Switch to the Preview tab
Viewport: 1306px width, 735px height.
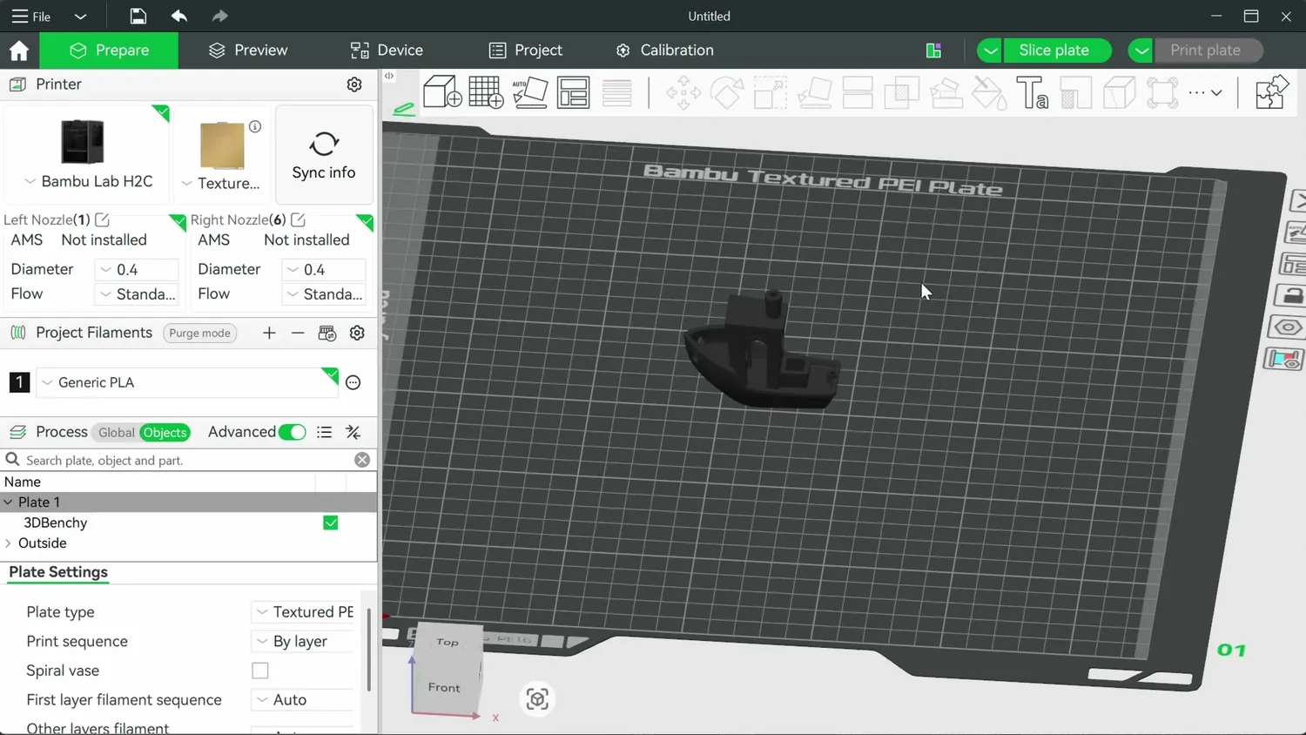click(x=248, y=51)
